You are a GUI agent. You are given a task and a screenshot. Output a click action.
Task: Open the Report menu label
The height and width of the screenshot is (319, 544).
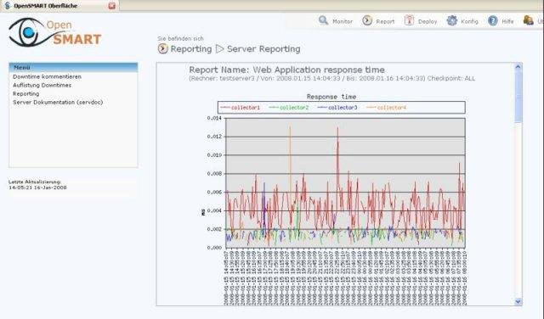pyautogui.click(x=385, y=21)
